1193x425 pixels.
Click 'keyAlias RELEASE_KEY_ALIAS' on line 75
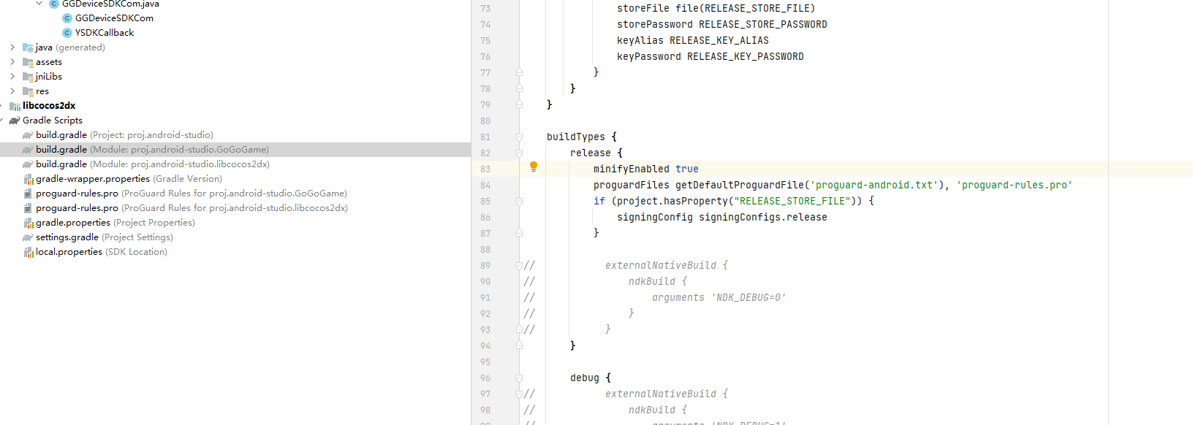[x=693, y=40]
